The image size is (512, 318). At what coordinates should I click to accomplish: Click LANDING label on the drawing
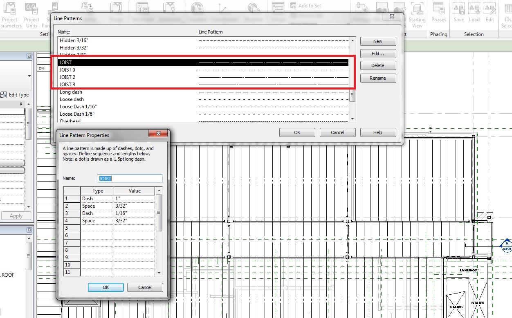click(x=469, y=270)
